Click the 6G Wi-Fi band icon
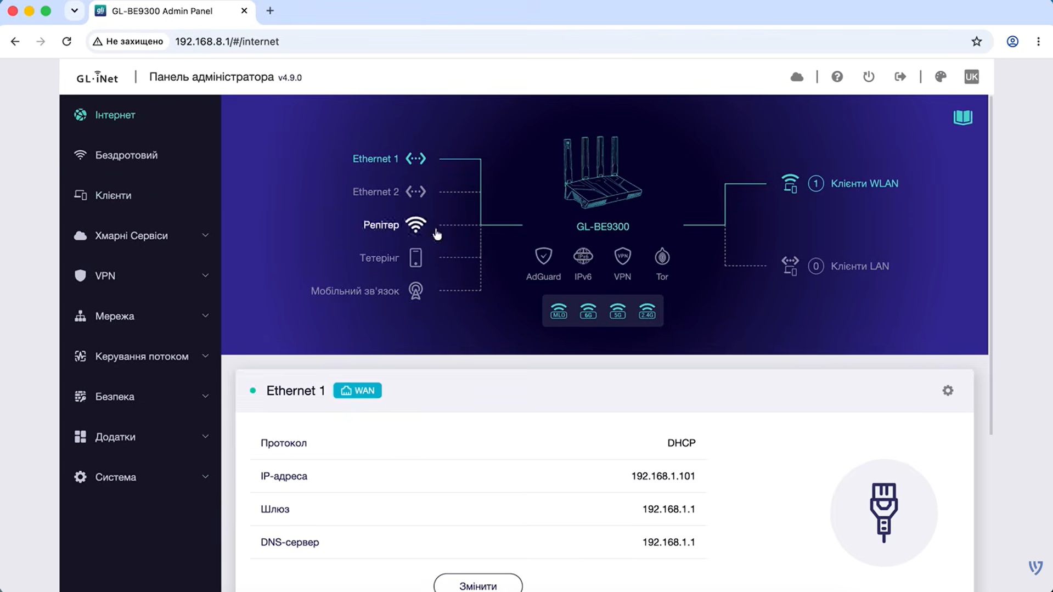Image resolution: width=1053 pixels, height=592 pixels. point(588,311)
